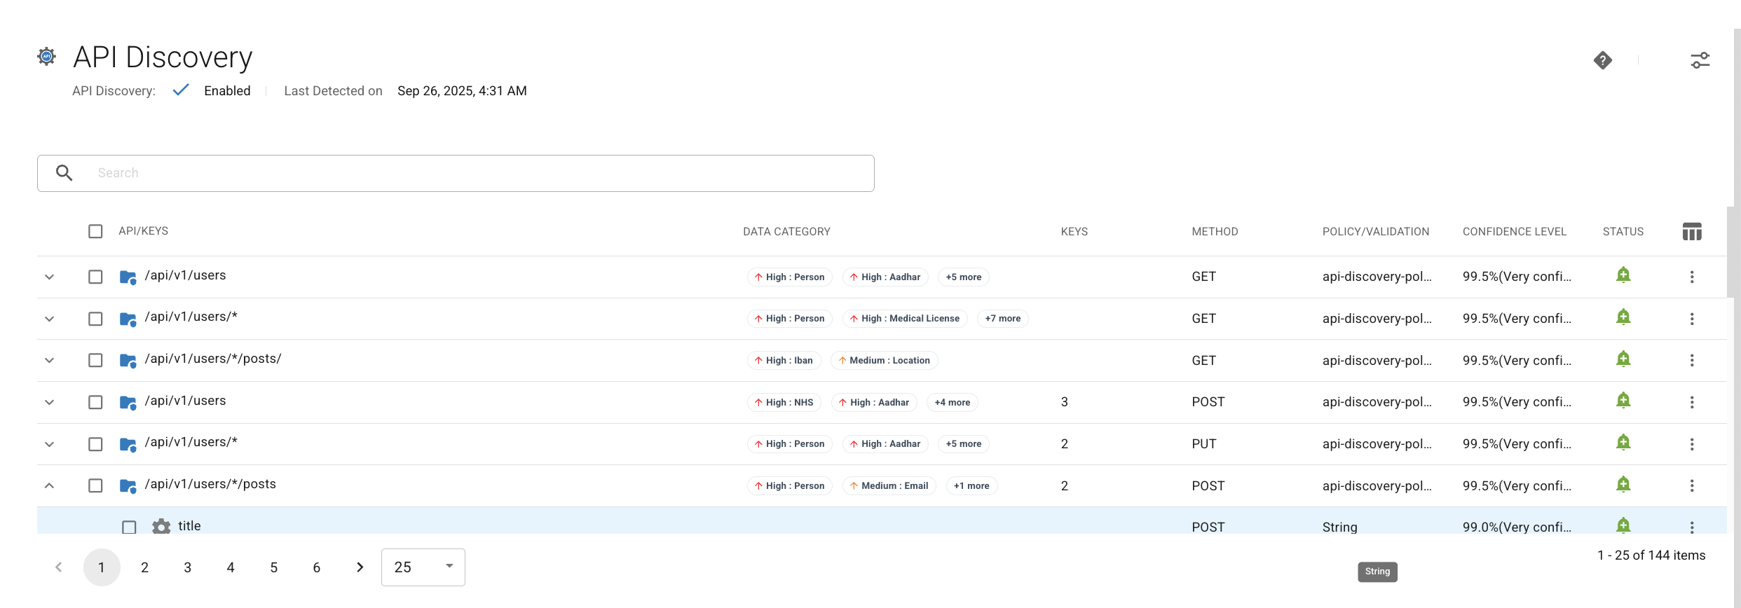Image resolution: width=1741 pixels, height=608 pixels.
Task: Open the column chooser table icon
Action: pyautogui.click(x=1691, y=232)
